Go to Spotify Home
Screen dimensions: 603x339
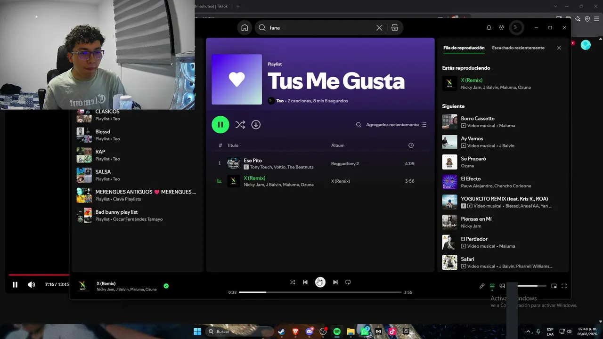point(244,28)
